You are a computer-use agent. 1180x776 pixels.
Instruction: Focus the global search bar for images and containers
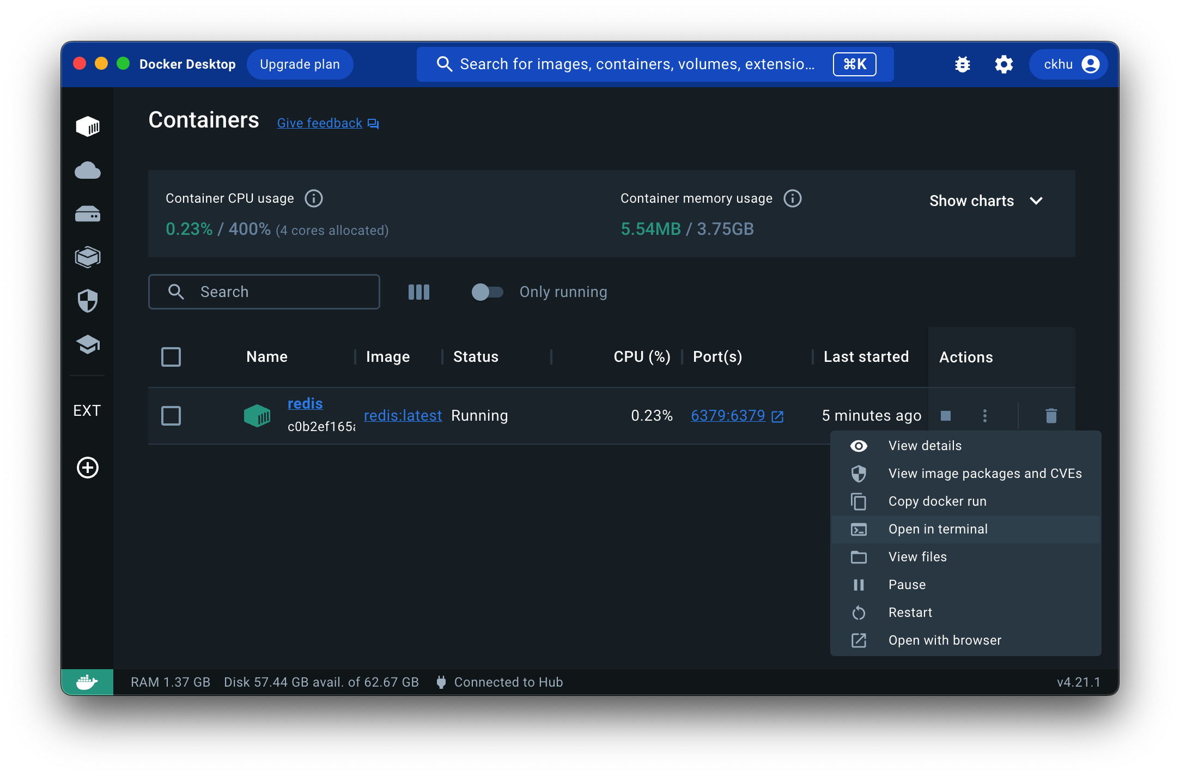click(655, 64)
